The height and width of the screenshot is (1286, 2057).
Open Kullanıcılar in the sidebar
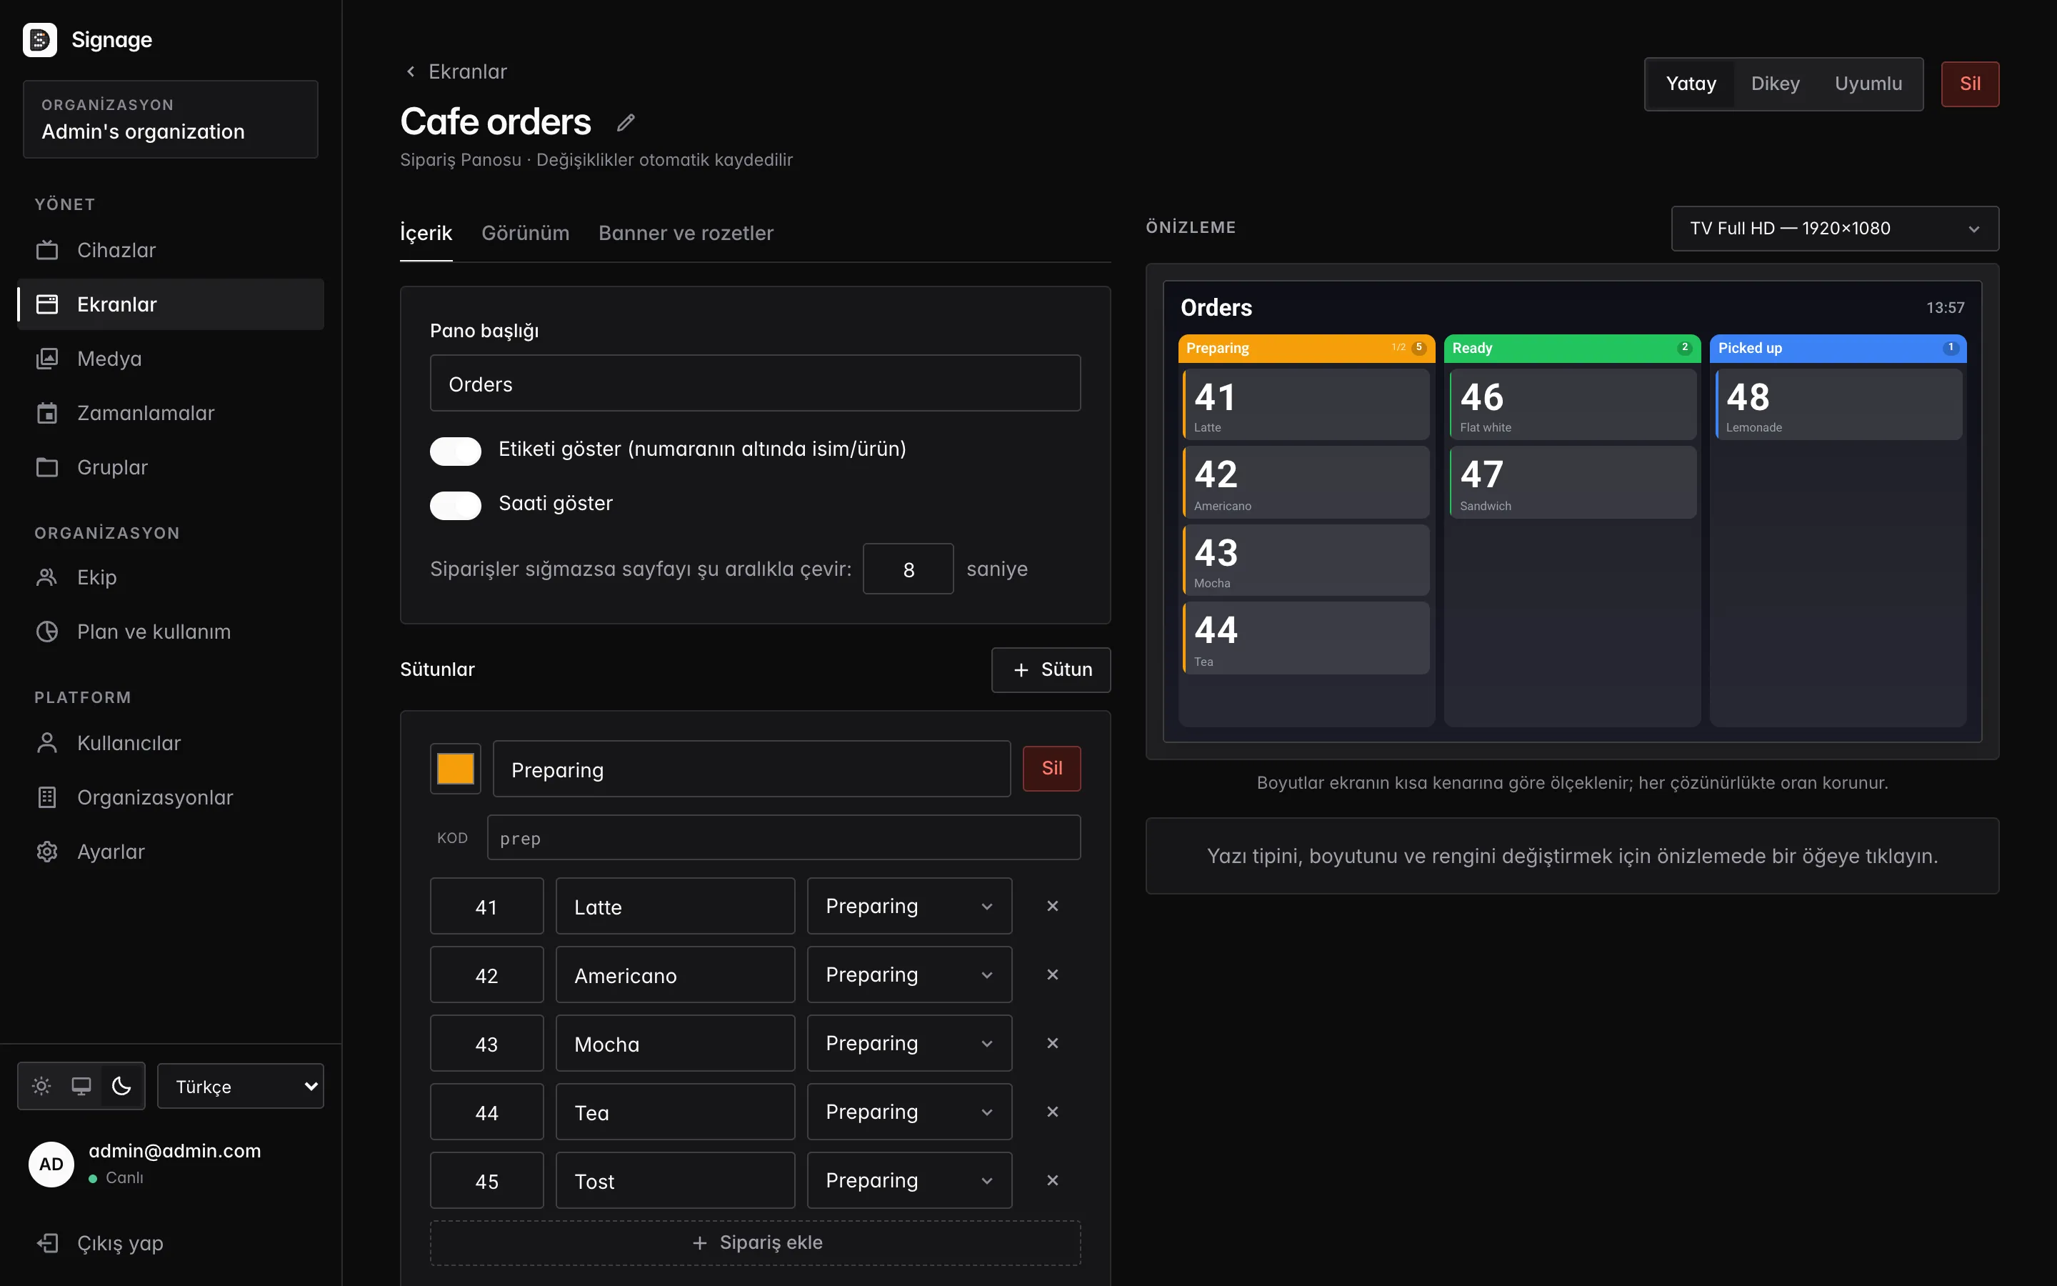(x=170, y=742)
